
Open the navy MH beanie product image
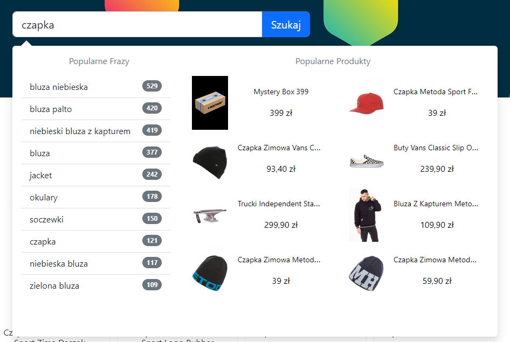366,273
